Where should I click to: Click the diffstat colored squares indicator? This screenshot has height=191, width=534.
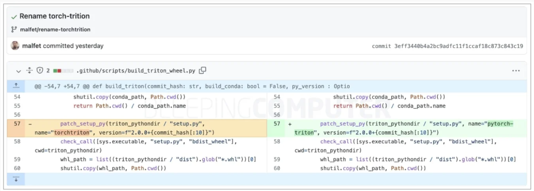click(x=63, y=71)
